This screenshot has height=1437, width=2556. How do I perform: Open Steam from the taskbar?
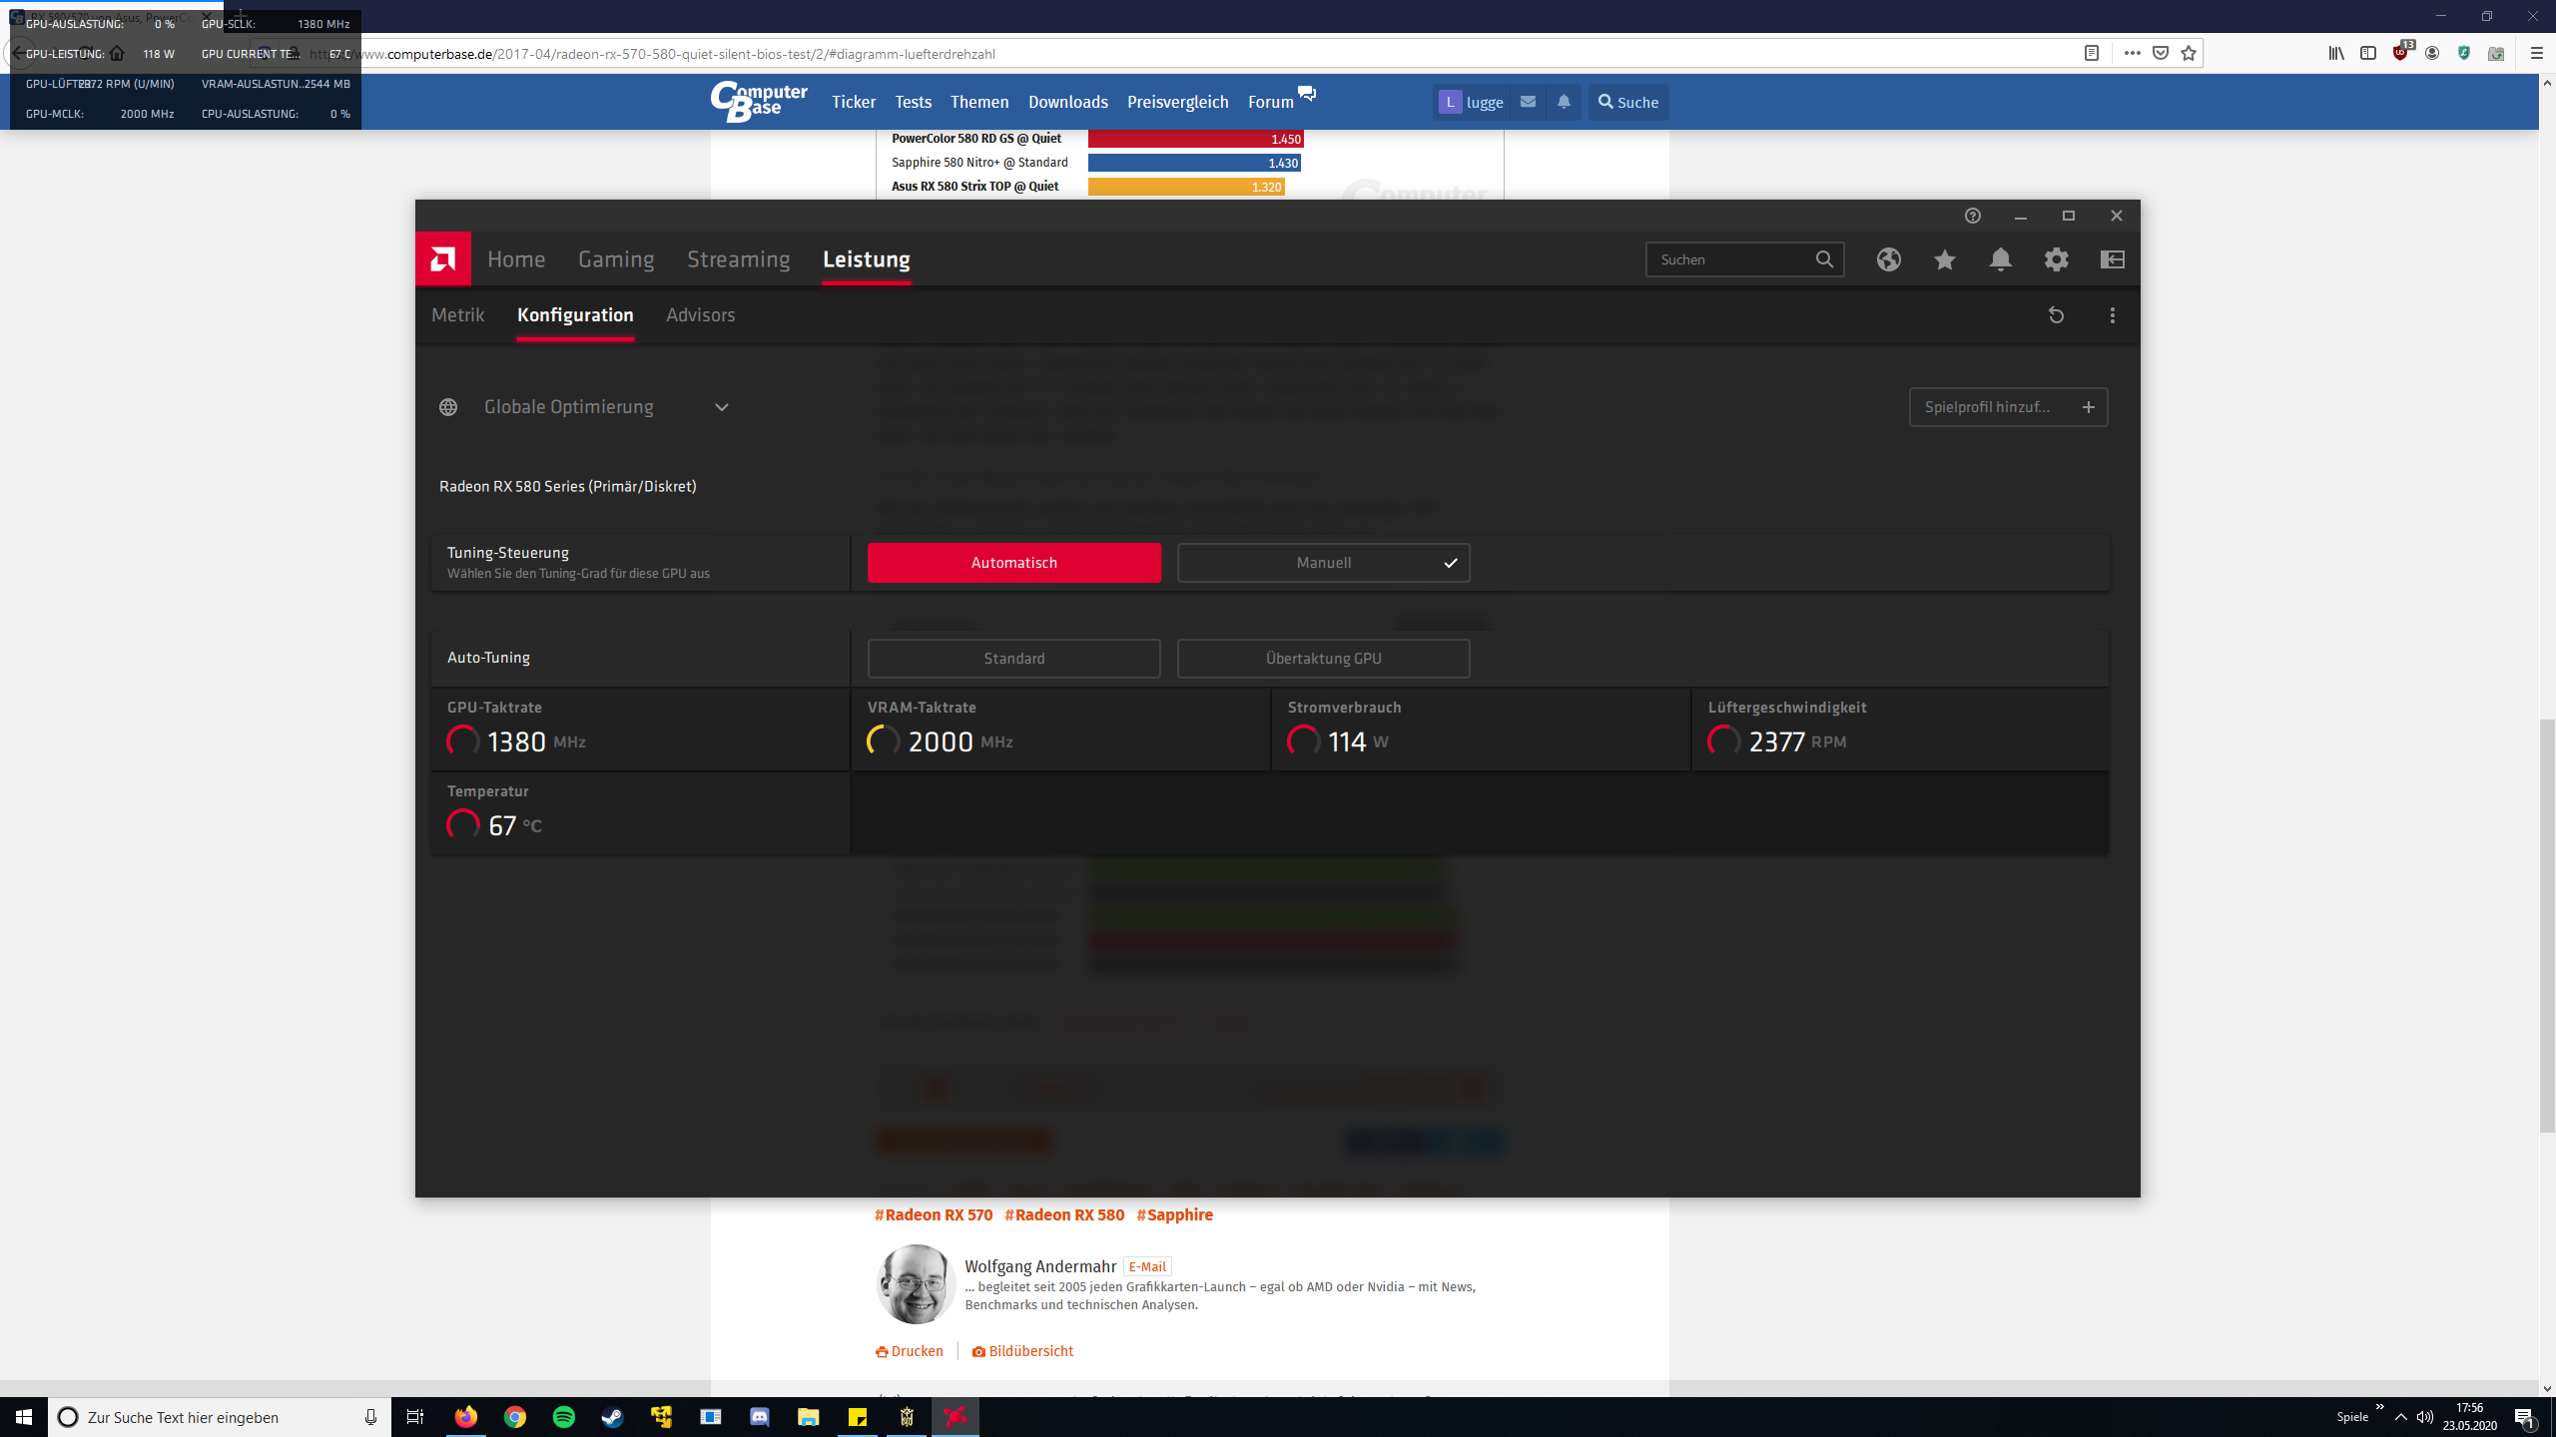point(612,1417)
